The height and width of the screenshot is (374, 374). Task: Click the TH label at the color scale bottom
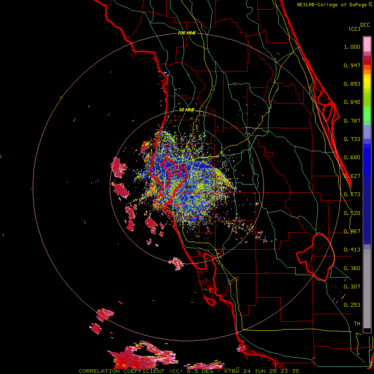[x=357, y=324]
